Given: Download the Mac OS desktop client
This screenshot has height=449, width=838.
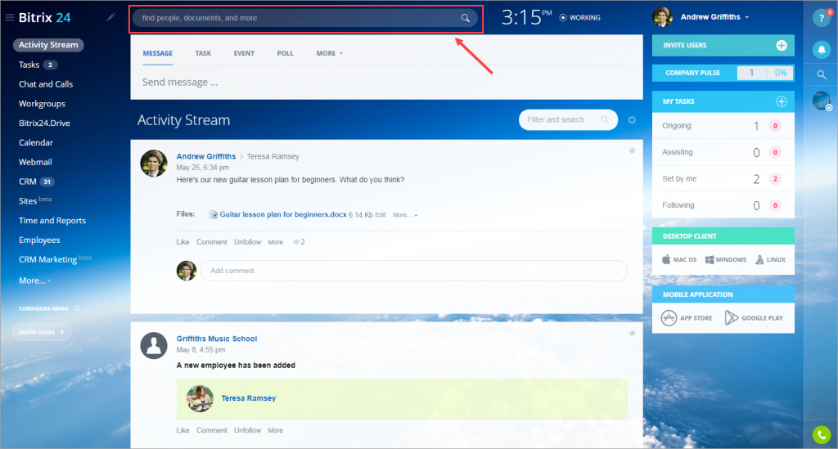Looking at the screenshot, I should coord(678,259).
